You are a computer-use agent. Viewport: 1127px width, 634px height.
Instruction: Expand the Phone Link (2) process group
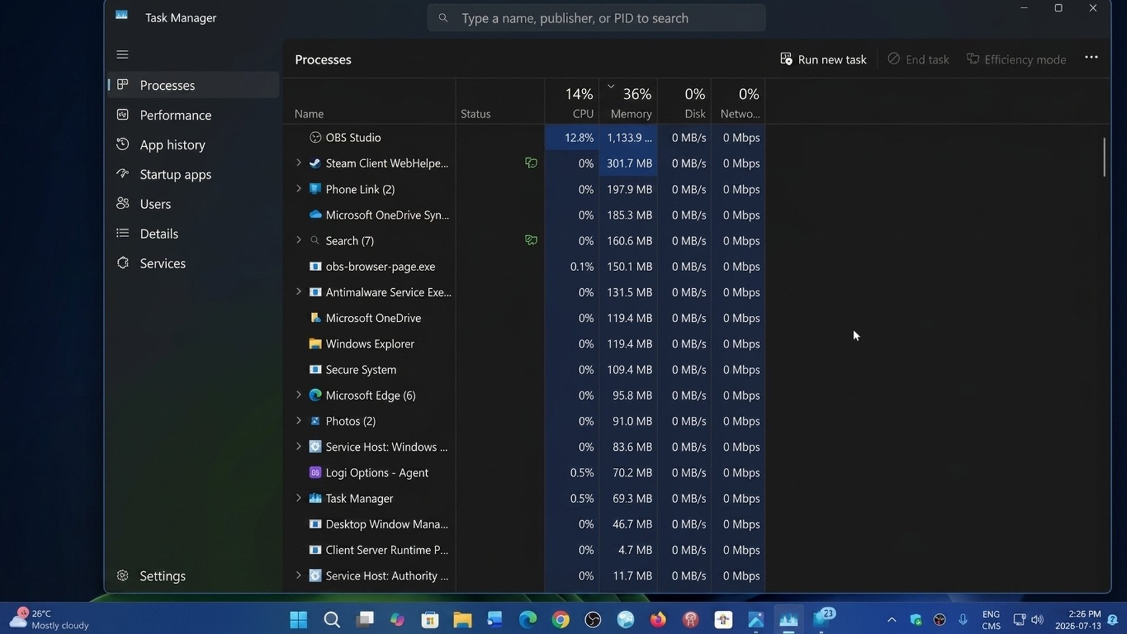pos(298,188)
